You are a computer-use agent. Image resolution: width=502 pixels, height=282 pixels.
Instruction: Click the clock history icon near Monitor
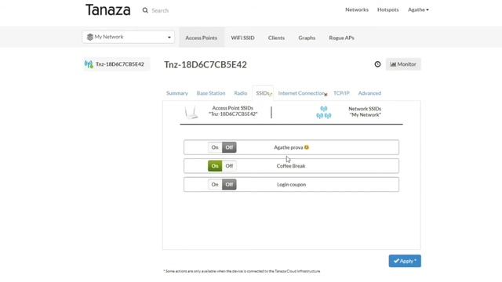[x=377, y=64]
